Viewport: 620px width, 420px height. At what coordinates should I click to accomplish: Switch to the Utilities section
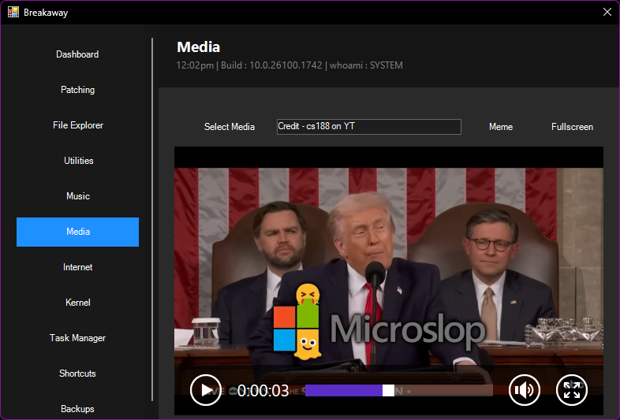pos(77,161)
